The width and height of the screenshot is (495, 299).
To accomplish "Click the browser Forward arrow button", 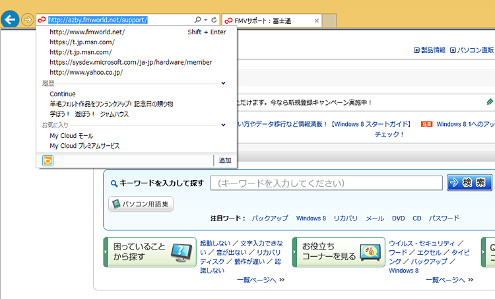I will click(x=28, y=20).
